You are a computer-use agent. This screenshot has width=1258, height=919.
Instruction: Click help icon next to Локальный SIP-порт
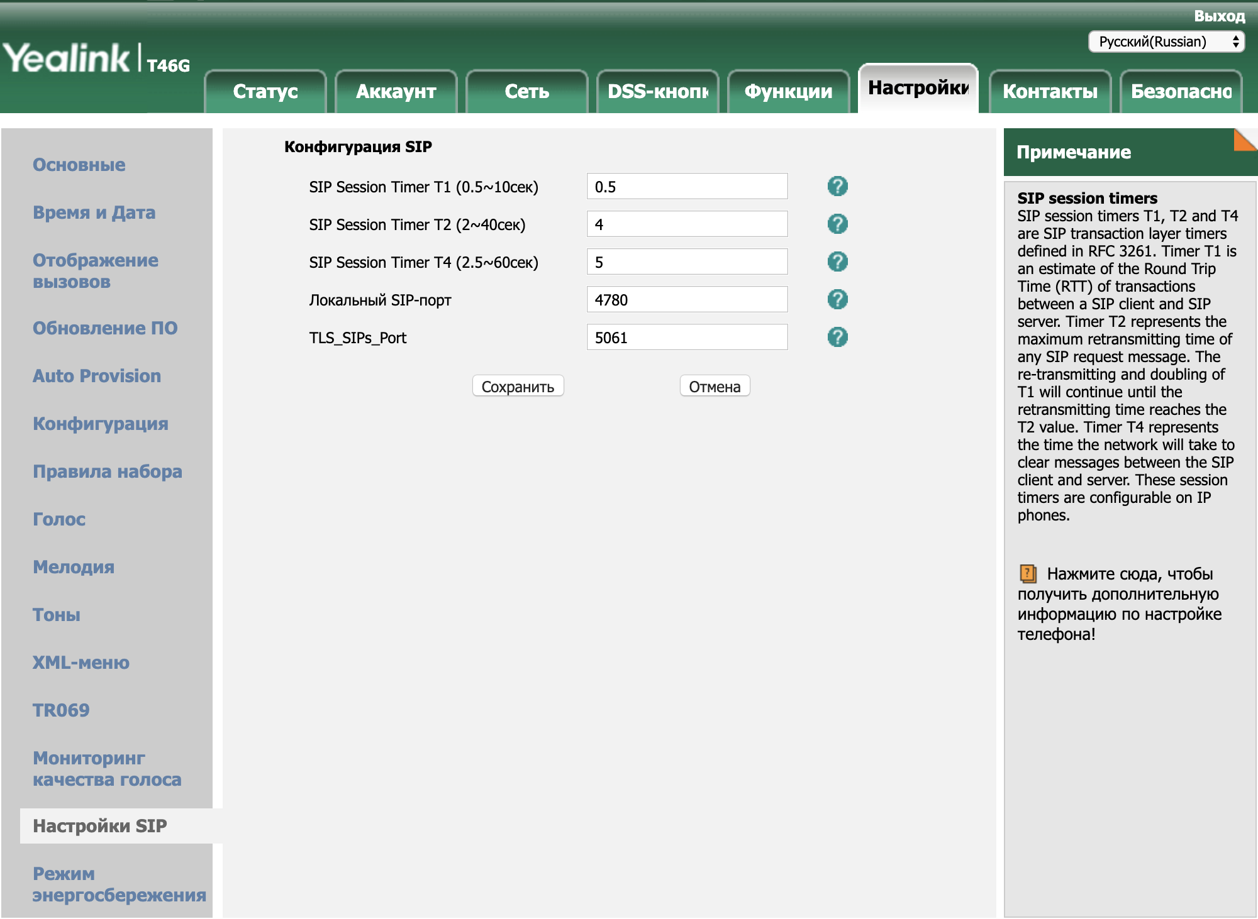point(837,300)
